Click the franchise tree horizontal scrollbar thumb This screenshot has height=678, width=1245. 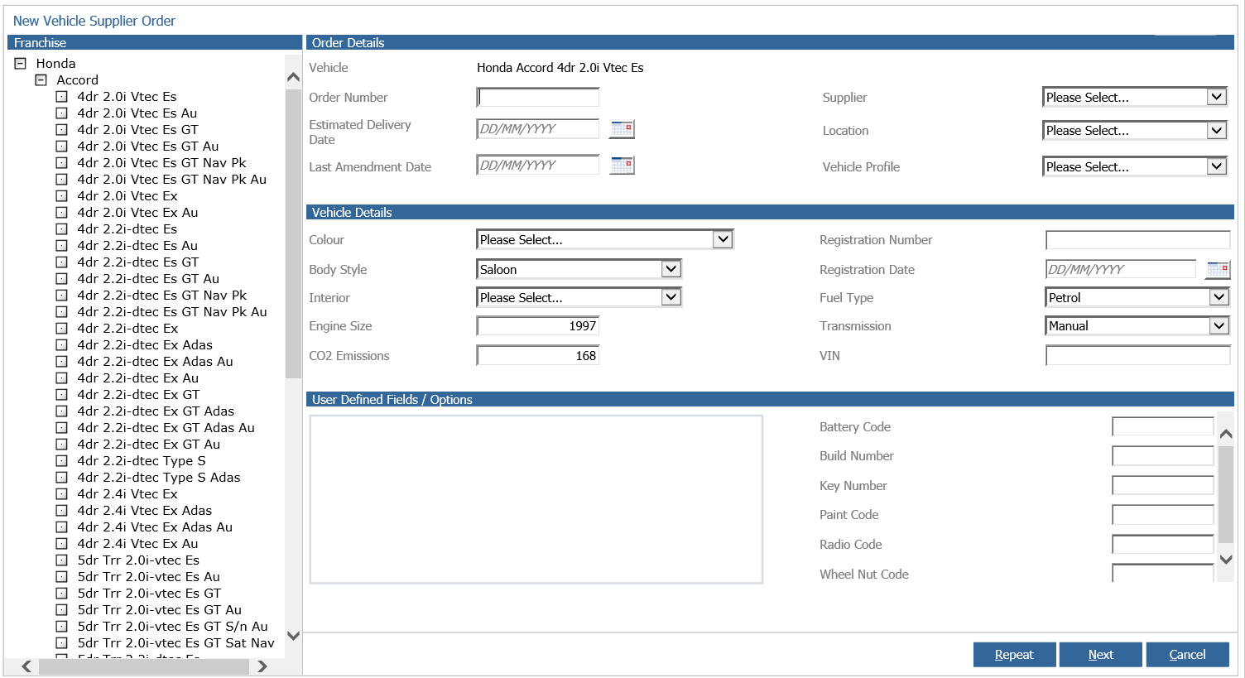(144, 666)
